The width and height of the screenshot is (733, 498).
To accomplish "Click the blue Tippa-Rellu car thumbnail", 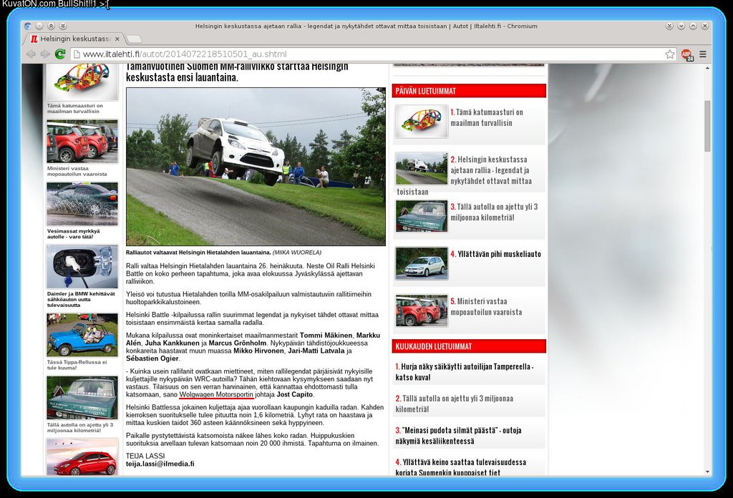I will tap(82, 335).
